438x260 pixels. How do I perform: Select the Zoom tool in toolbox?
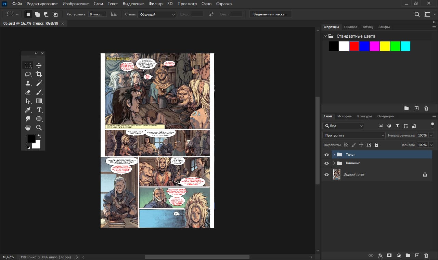point(39,128)
